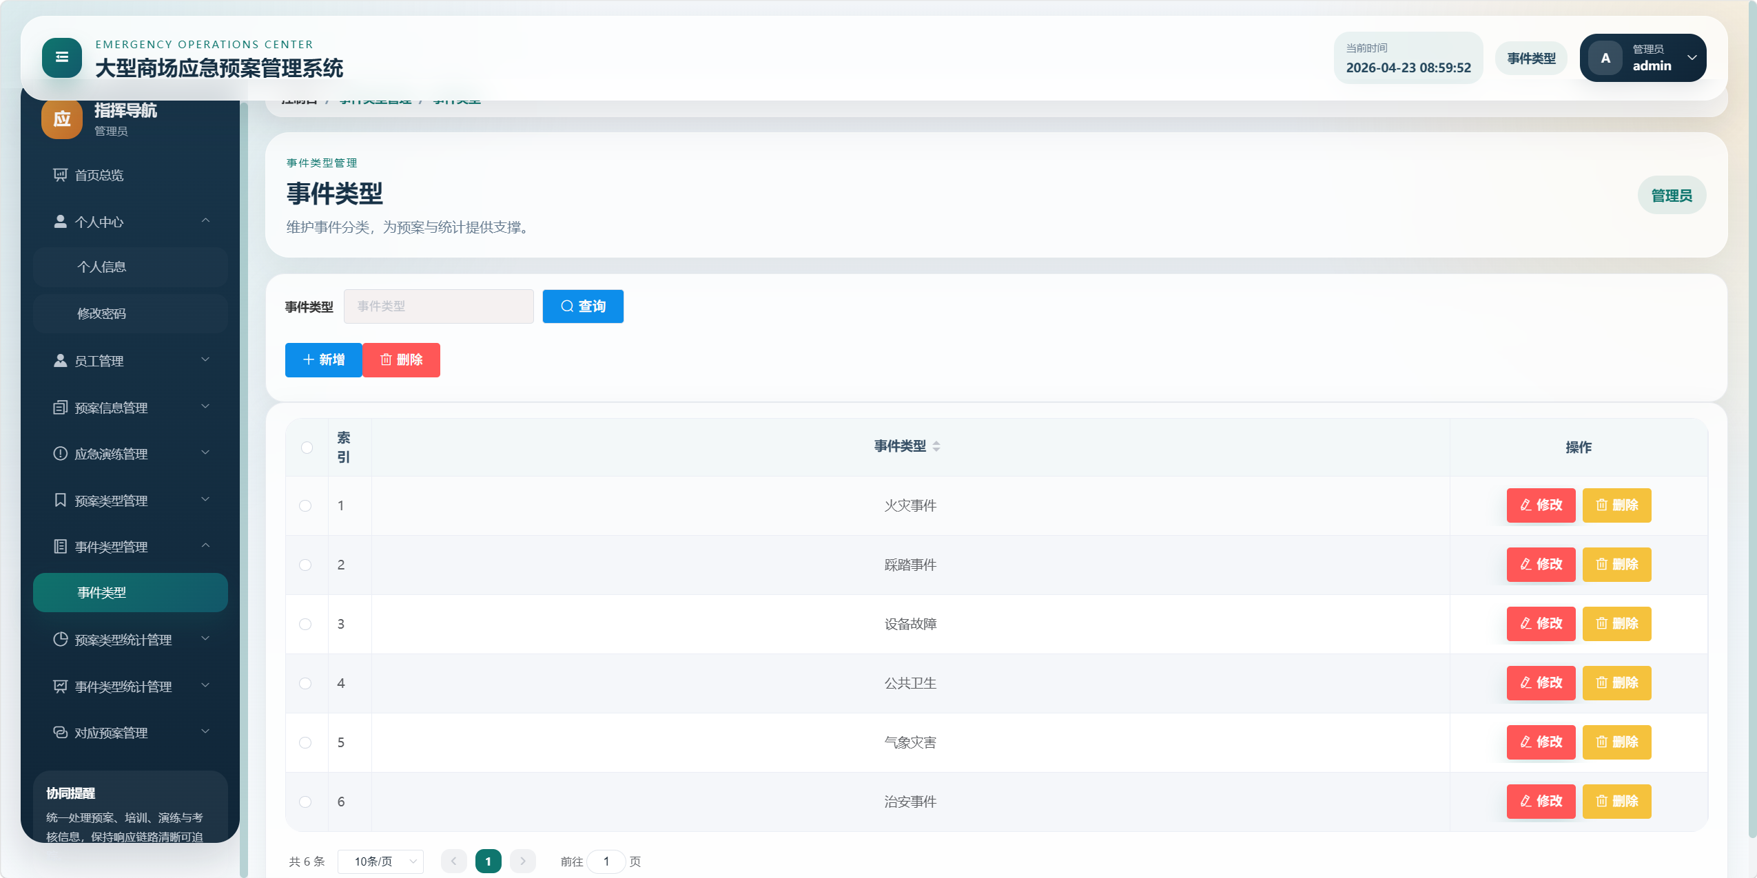Select checkbox for row 设备故障

point(305,624)
